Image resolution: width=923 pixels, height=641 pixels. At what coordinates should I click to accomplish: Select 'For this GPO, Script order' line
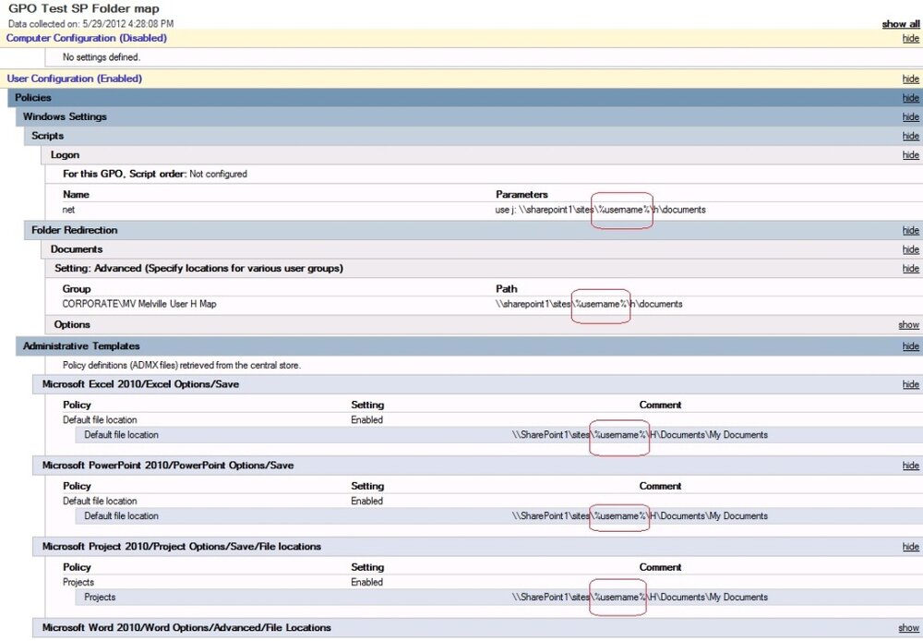pos(155,174)
